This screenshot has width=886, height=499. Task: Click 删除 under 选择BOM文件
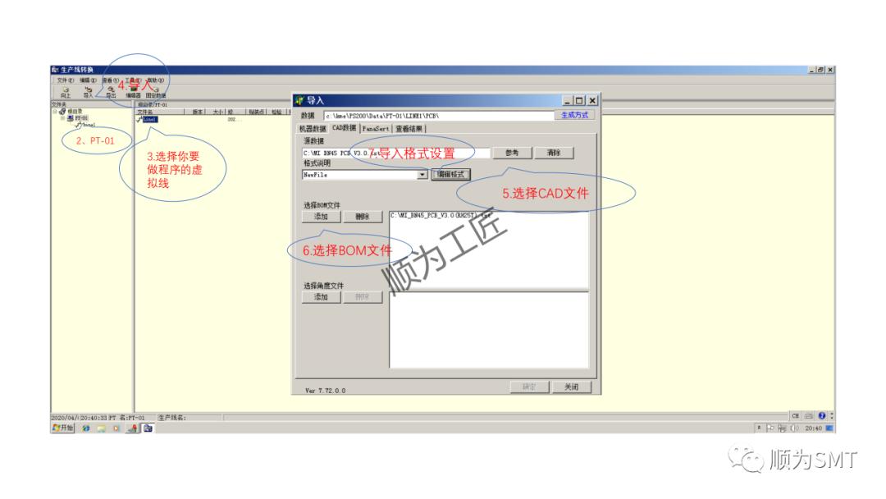coord(363,217)
